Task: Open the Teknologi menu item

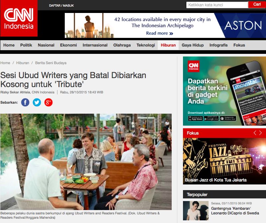Action: [146, 45]
